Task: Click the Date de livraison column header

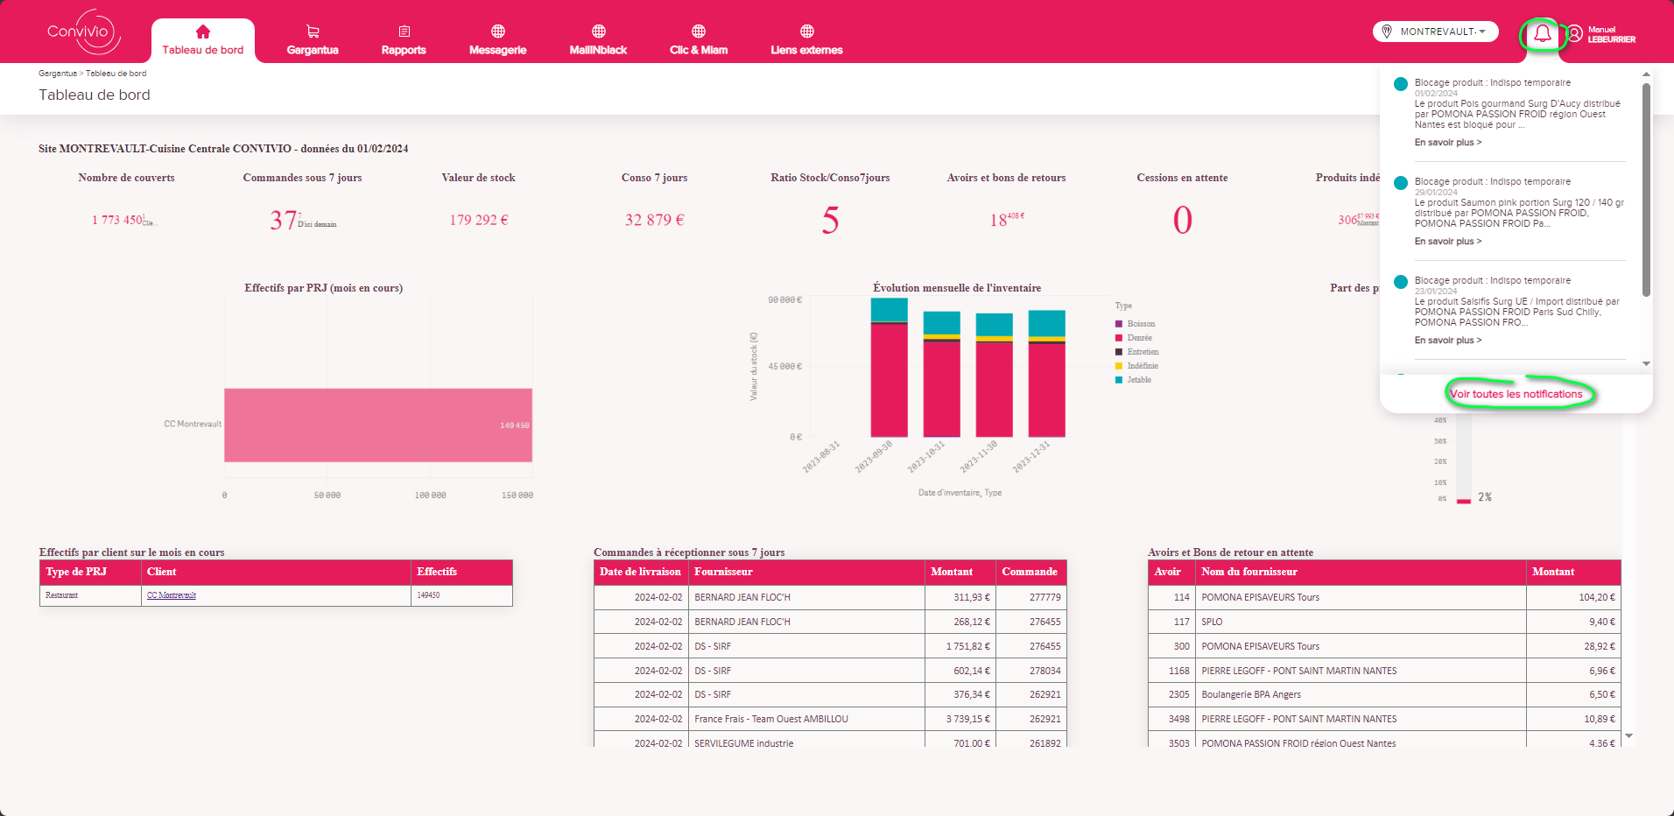Action: coord(640,572)
